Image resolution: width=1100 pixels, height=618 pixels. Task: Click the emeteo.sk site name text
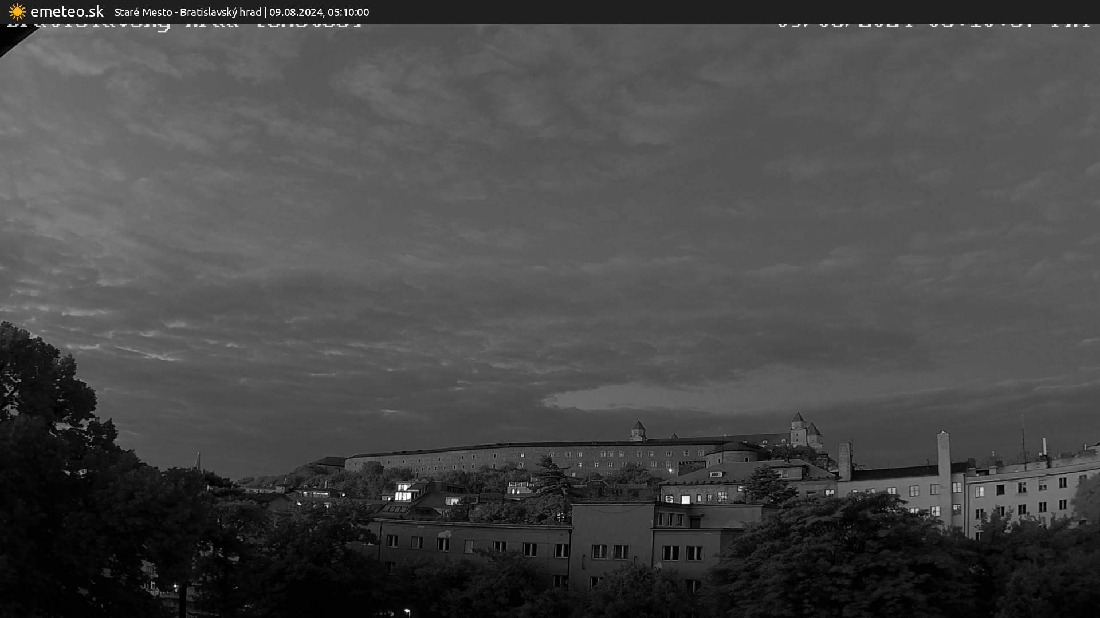click(66, 11)
